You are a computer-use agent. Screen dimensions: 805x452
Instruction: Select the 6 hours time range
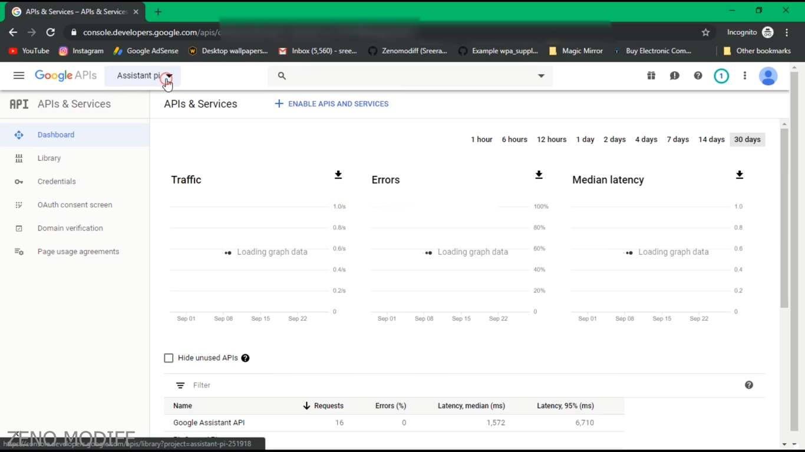(514, 139)
